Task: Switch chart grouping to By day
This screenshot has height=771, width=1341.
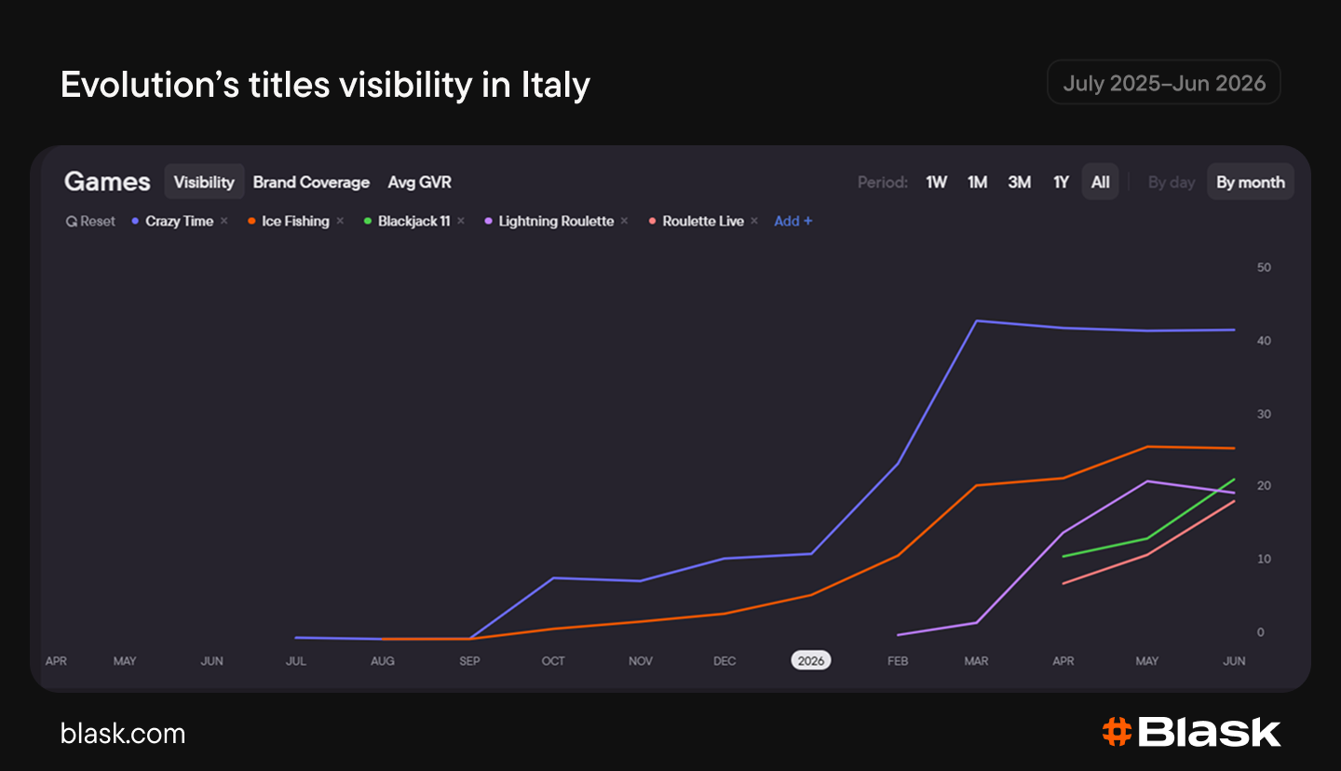Action: [1172, 183]
